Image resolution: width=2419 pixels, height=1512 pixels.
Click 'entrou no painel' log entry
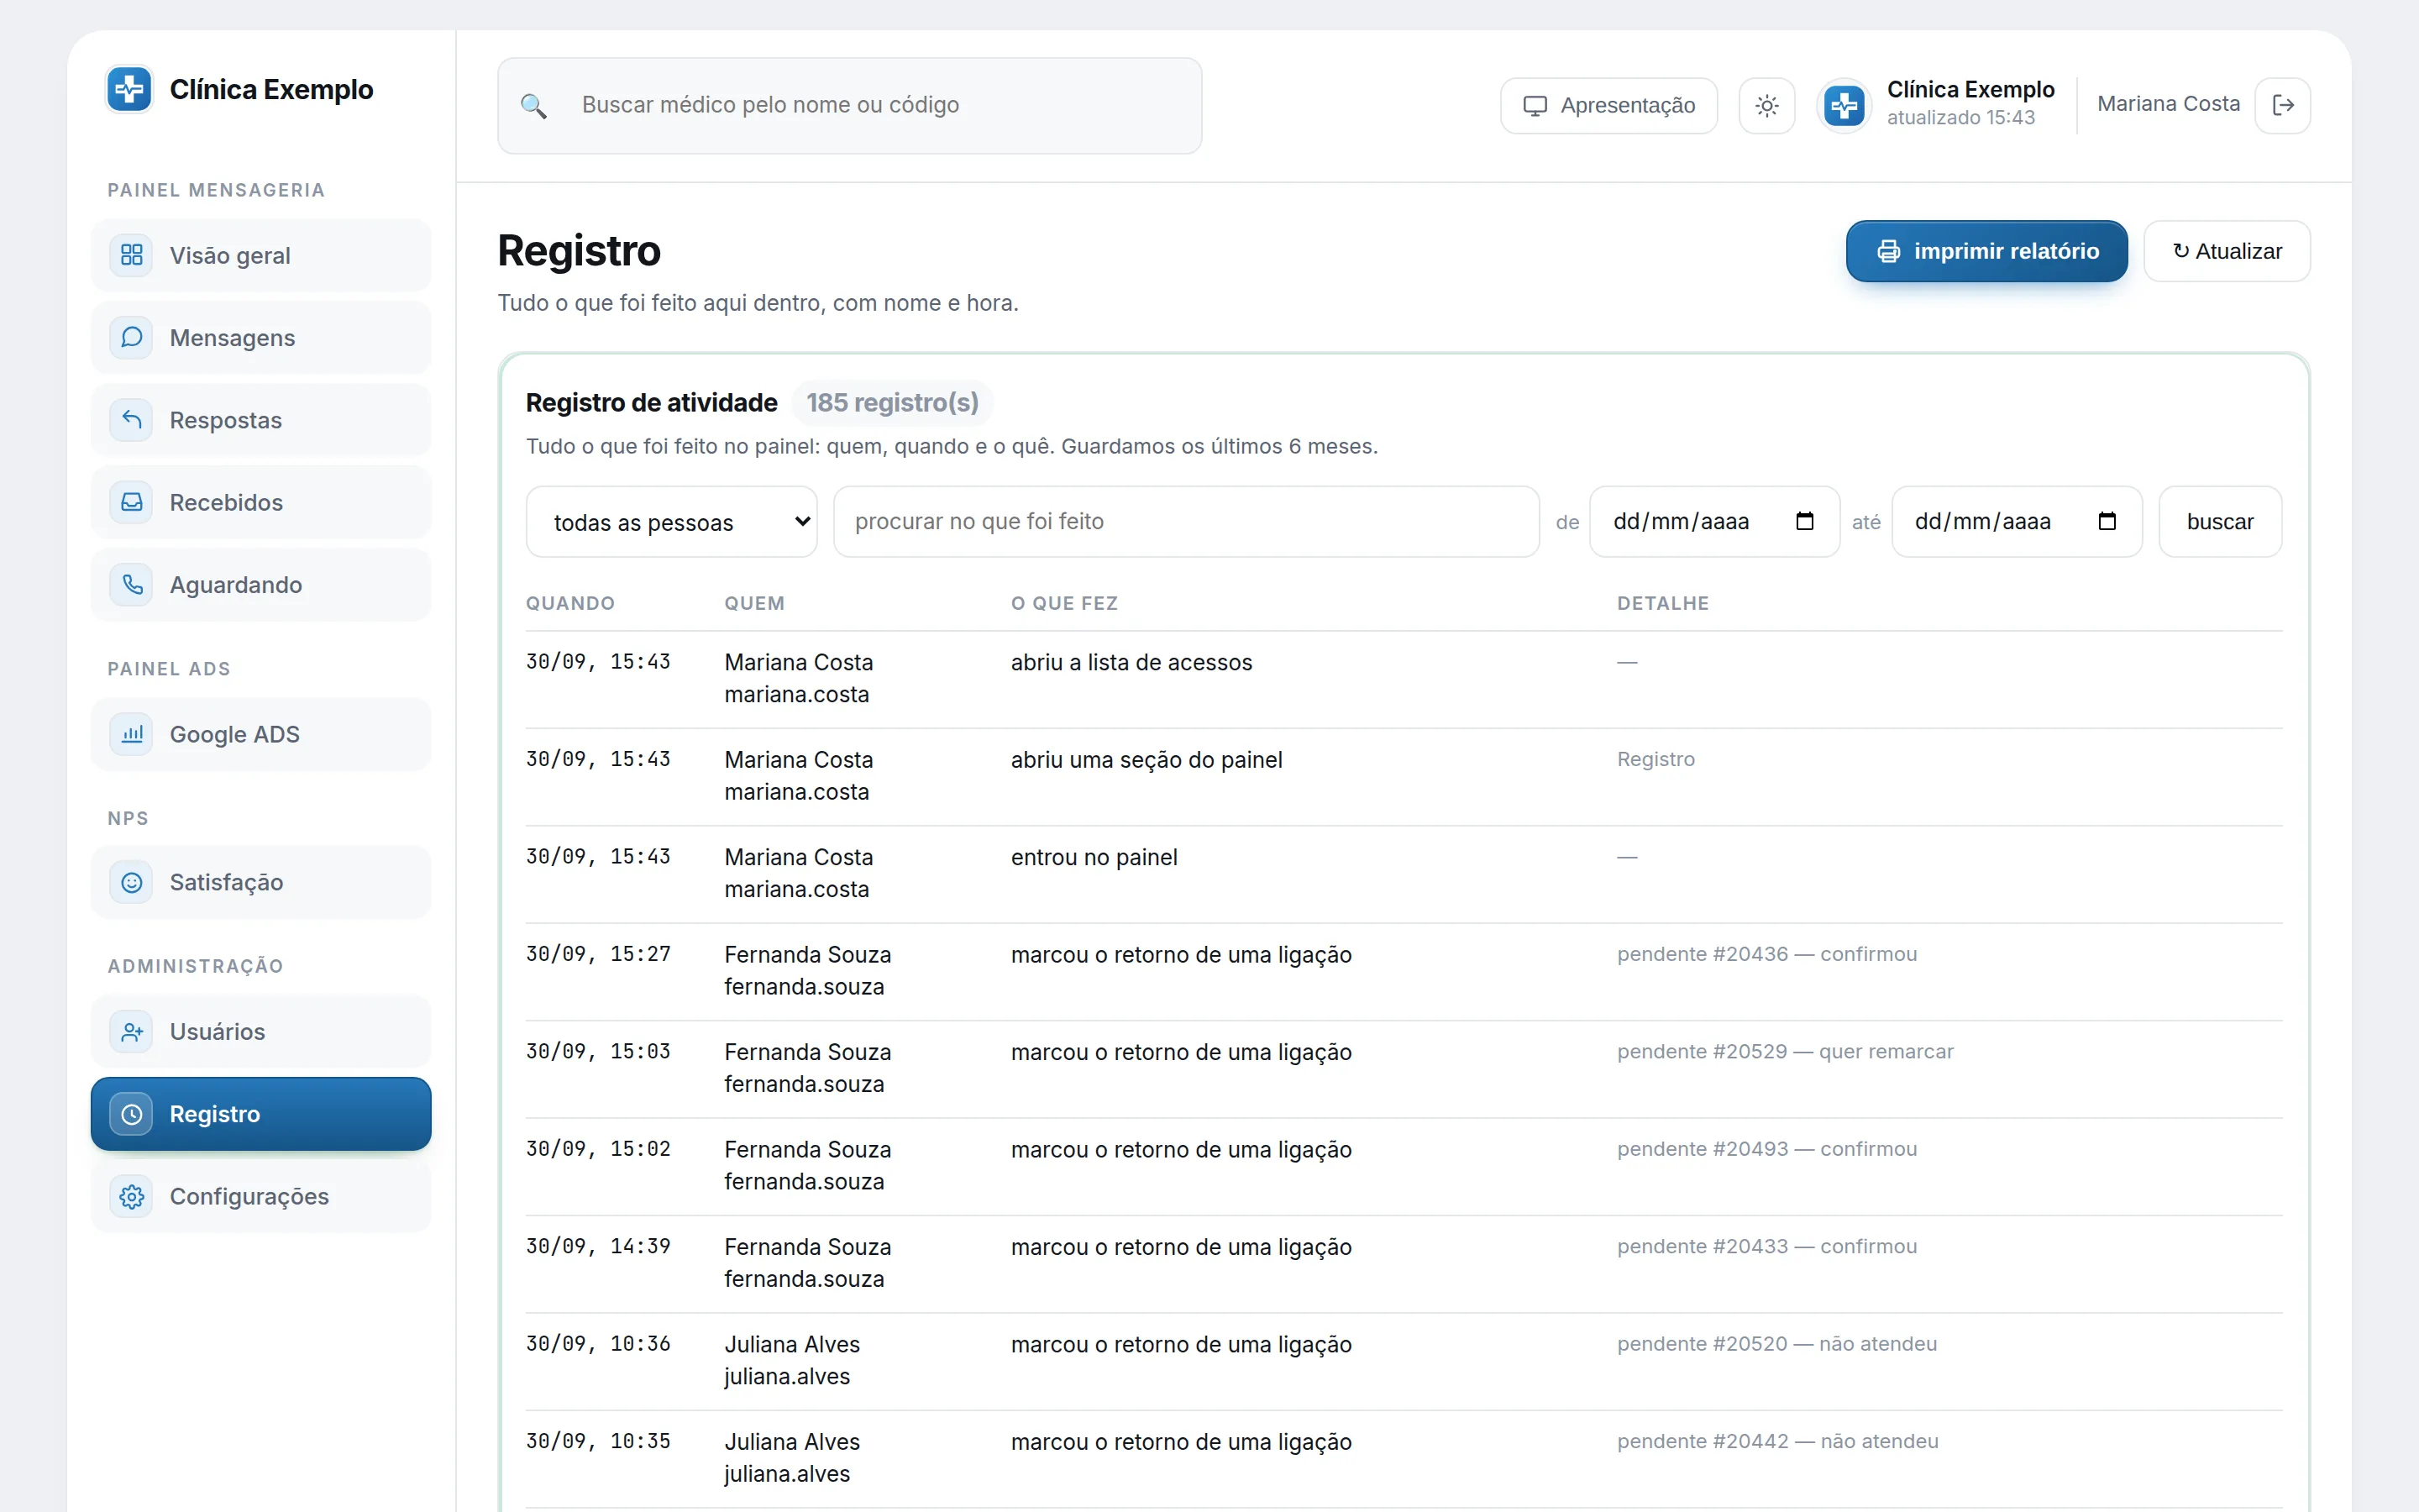[1094, 857]
